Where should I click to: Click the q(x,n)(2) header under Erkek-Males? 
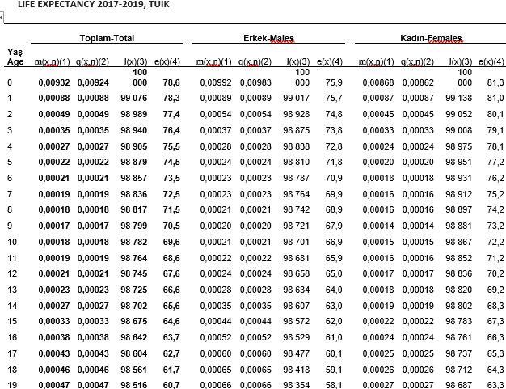pos(255,62)
